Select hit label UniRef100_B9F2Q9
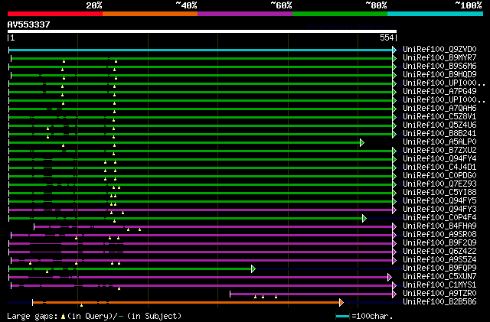 pos(439,243)
